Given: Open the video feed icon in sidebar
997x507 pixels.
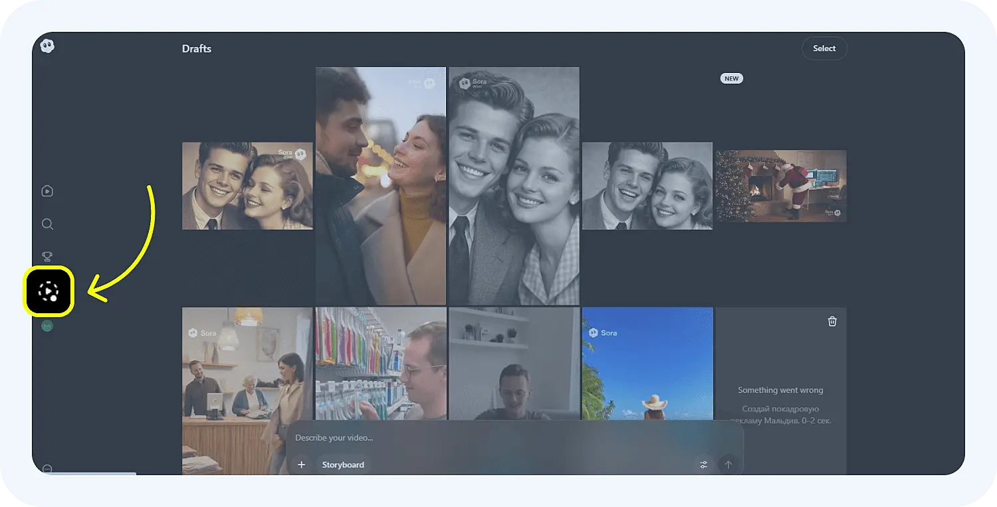Looking at the screenshot, I should click(47, 191).
